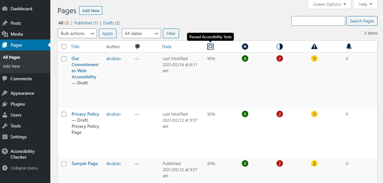Click the warnings triangle column icon
Screen dimensions: 383x183
pos(314,47)
